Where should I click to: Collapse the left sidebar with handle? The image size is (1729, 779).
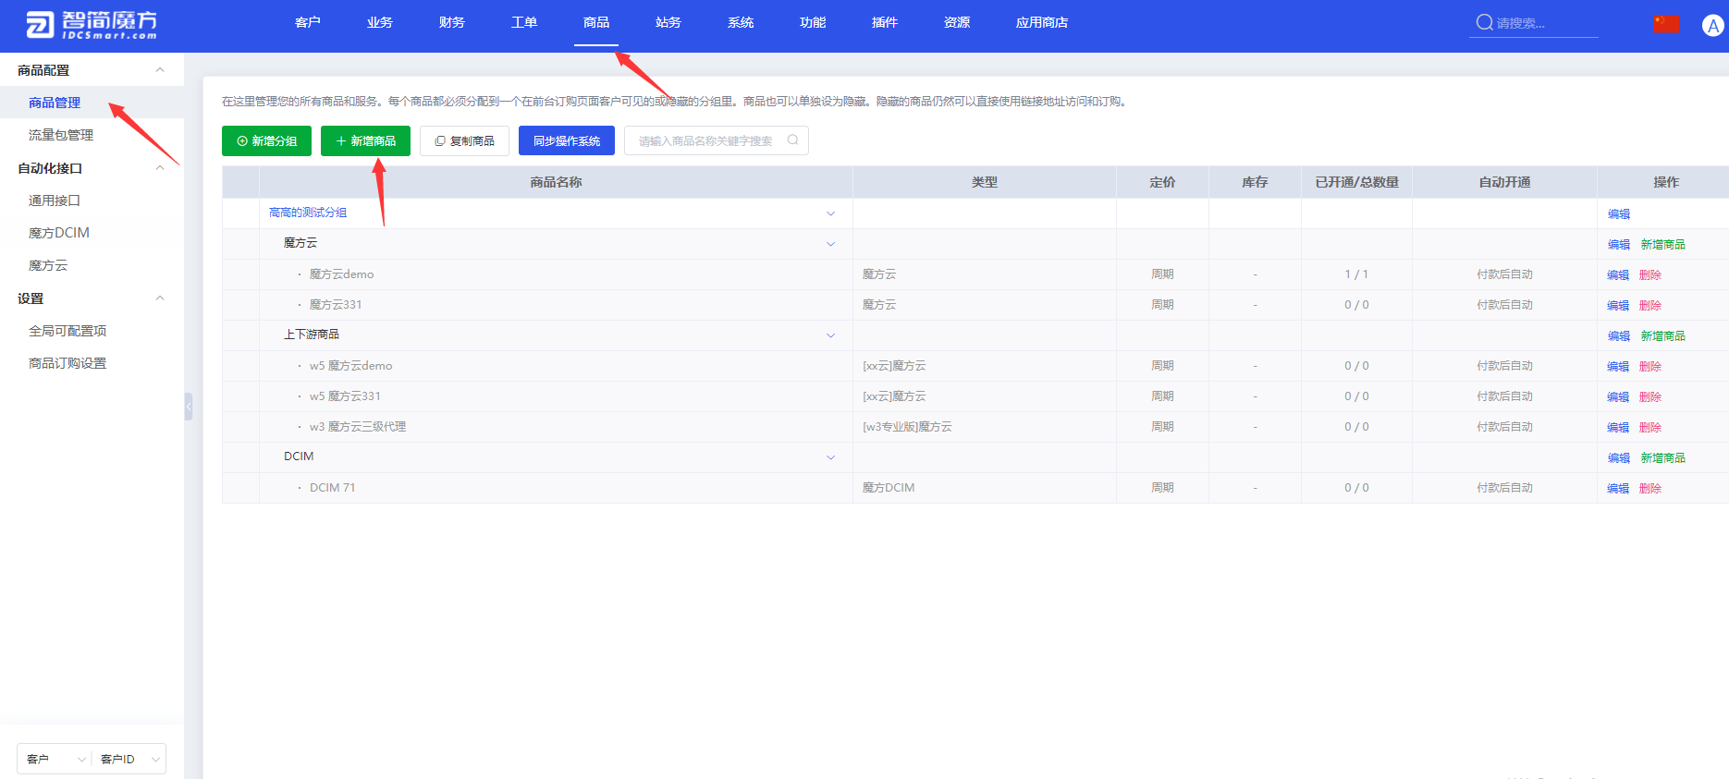(189, 407)
